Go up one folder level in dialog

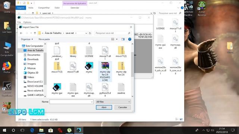[35, 33]
